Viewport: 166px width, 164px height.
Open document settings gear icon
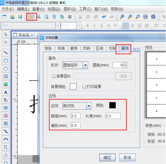[31, 17]
